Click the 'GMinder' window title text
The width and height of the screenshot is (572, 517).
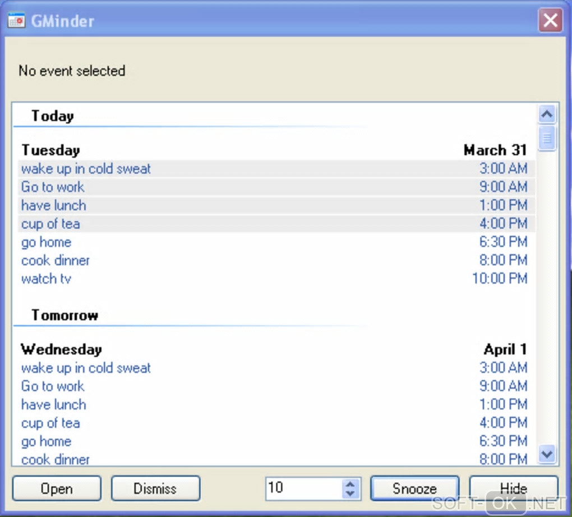tap(63, 21)
